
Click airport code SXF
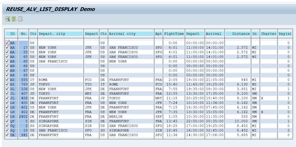click(159, 116)
